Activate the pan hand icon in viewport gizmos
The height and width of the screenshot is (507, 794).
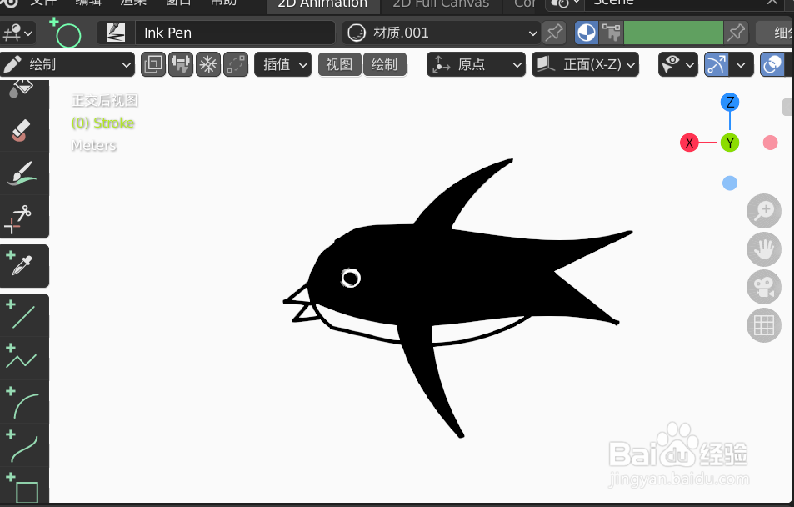(763, 249)
